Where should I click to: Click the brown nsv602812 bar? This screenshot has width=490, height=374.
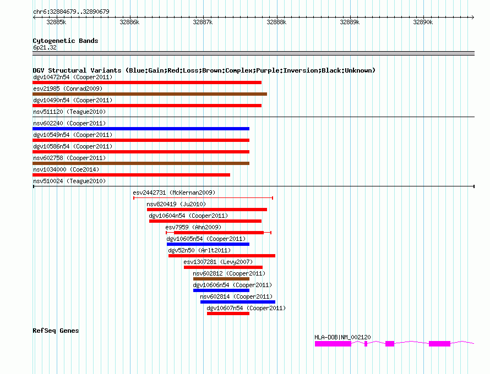221,279
